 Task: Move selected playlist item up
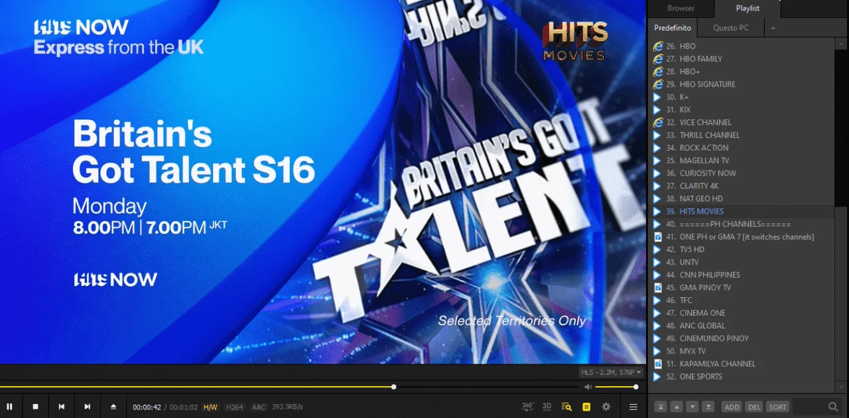tap(677, 407)
